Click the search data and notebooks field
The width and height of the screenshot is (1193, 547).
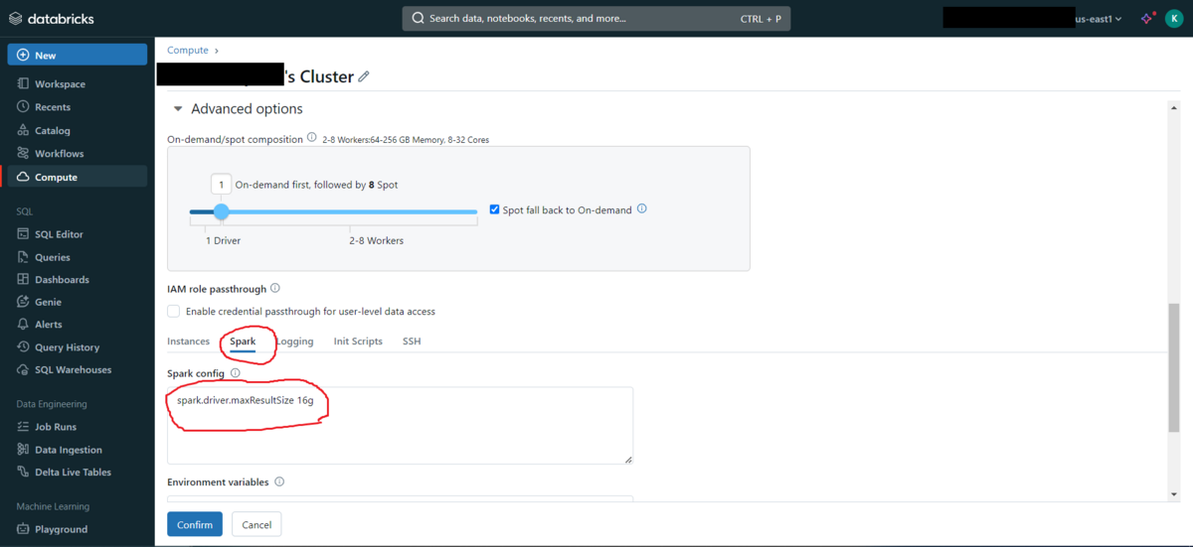[596, 18]
